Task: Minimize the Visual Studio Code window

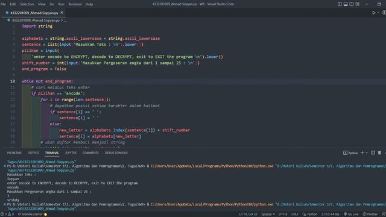Action: point(367,4)
